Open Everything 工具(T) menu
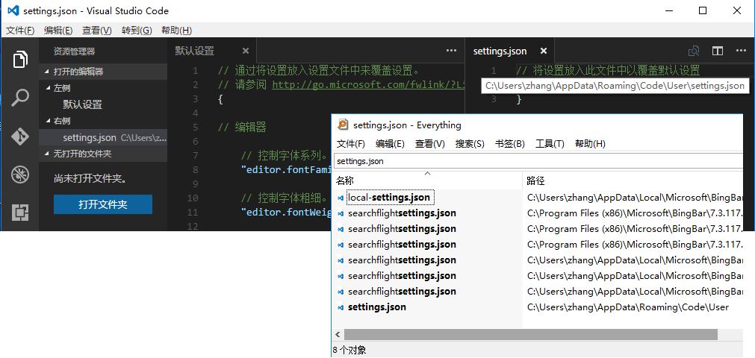 (x=550, y=144)
